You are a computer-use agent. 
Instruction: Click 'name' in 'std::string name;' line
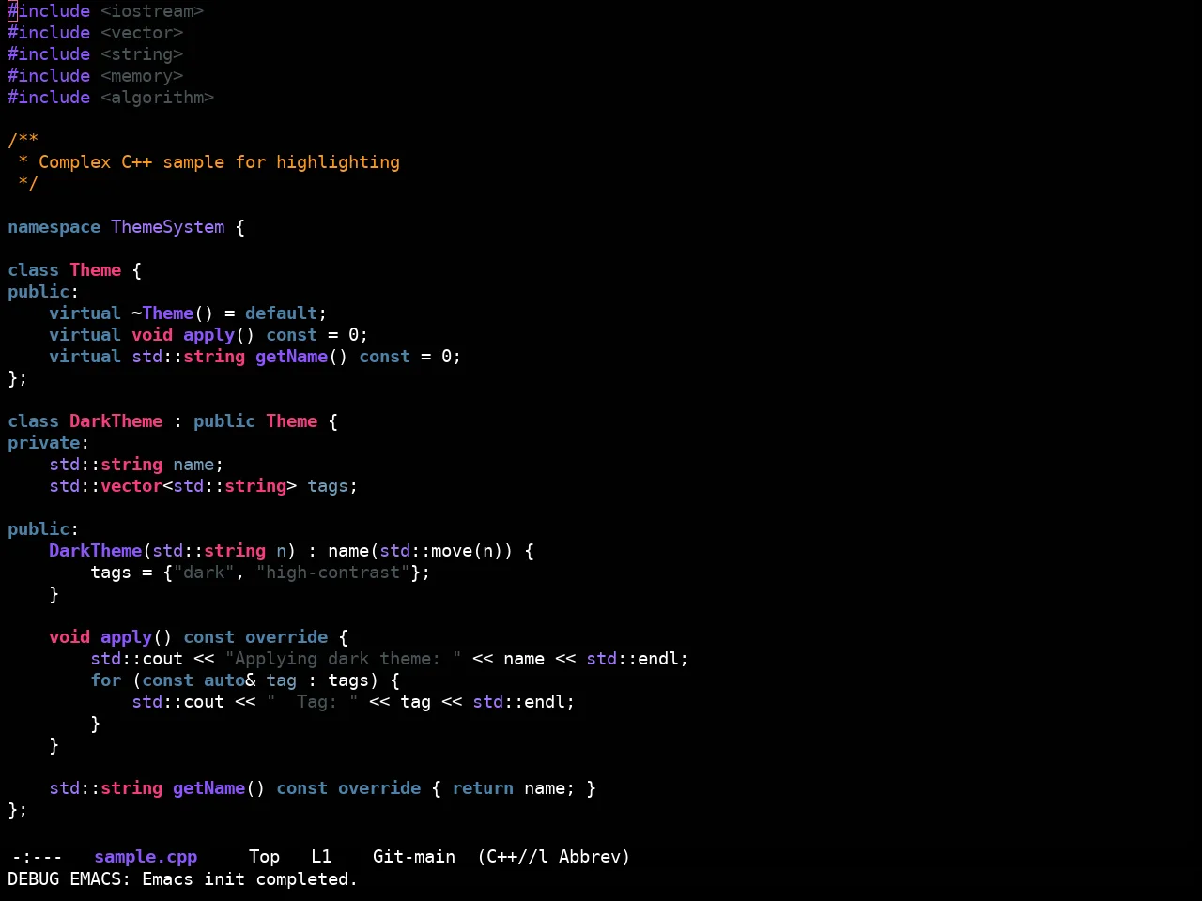[193, 465]
